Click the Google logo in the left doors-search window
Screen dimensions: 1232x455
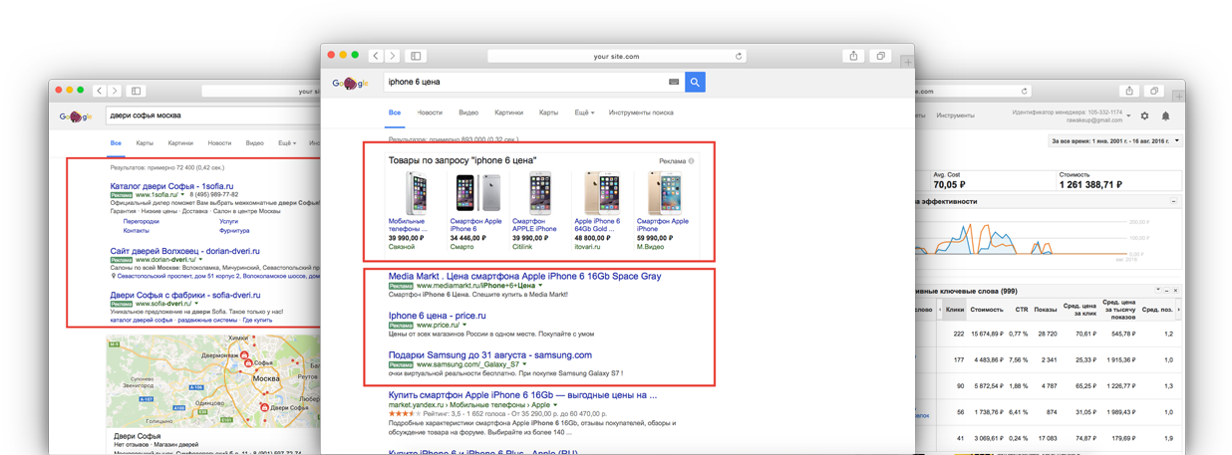pyautogui.click(x=76, y=116)
